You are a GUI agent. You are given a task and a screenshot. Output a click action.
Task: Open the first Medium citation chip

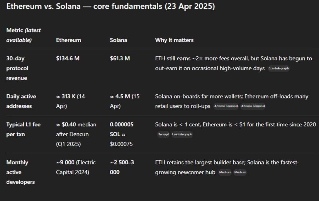(225, 172)
